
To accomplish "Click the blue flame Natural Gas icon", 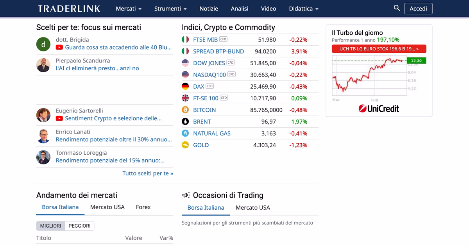I will 185,133.
